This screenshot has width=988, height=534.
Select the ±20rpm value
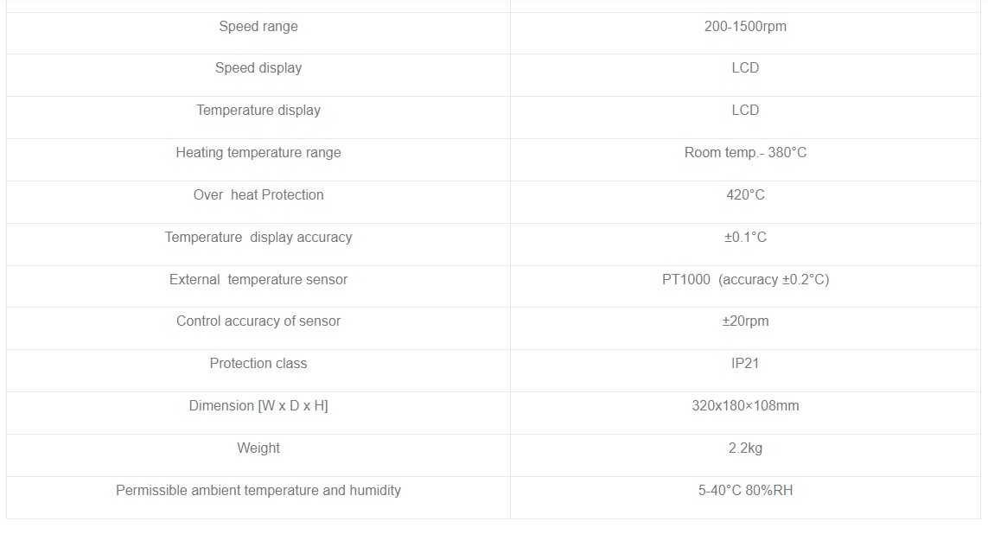coord(745,321)
